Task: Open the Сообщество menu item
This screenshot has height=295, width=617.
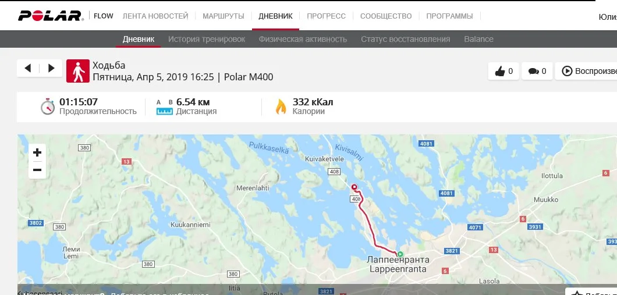Action: coord(386,16)
